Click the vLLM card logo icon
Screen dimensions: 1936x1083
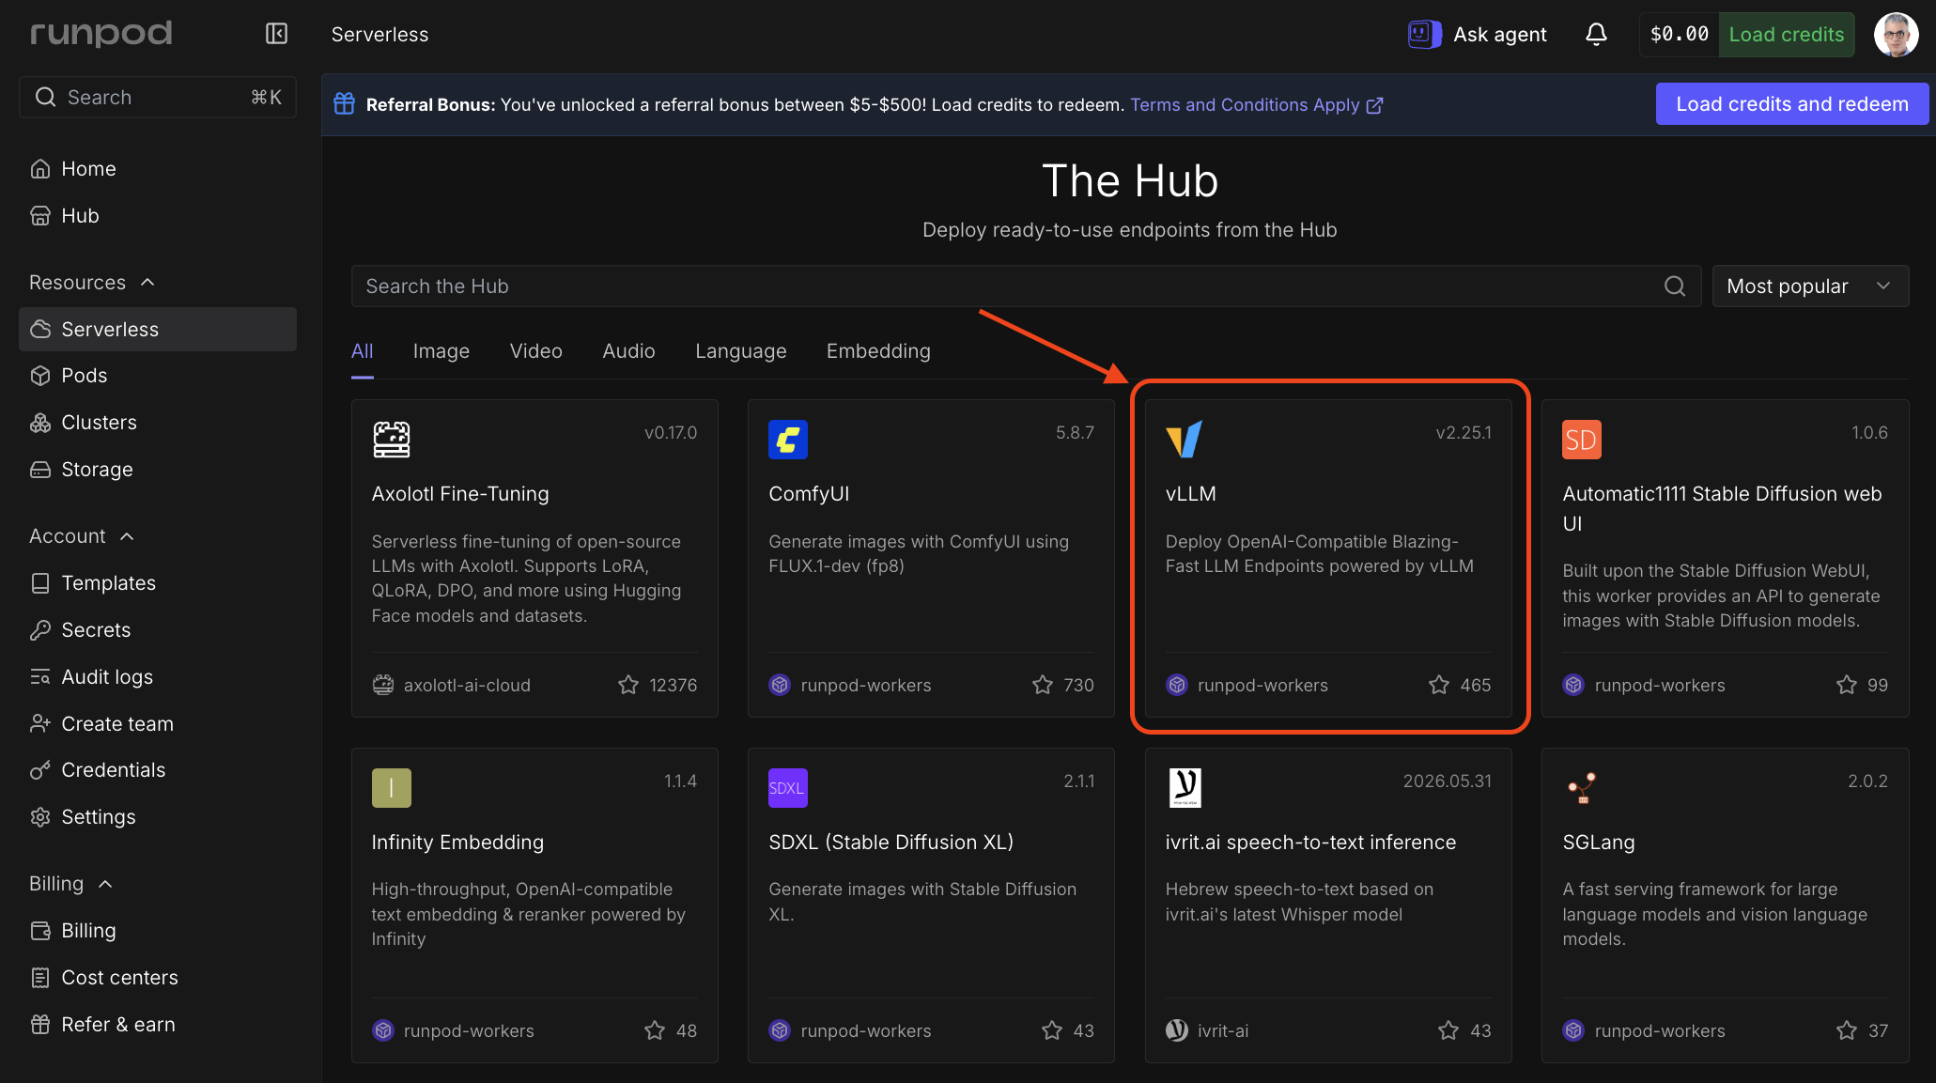click(x=1185, y=440)
